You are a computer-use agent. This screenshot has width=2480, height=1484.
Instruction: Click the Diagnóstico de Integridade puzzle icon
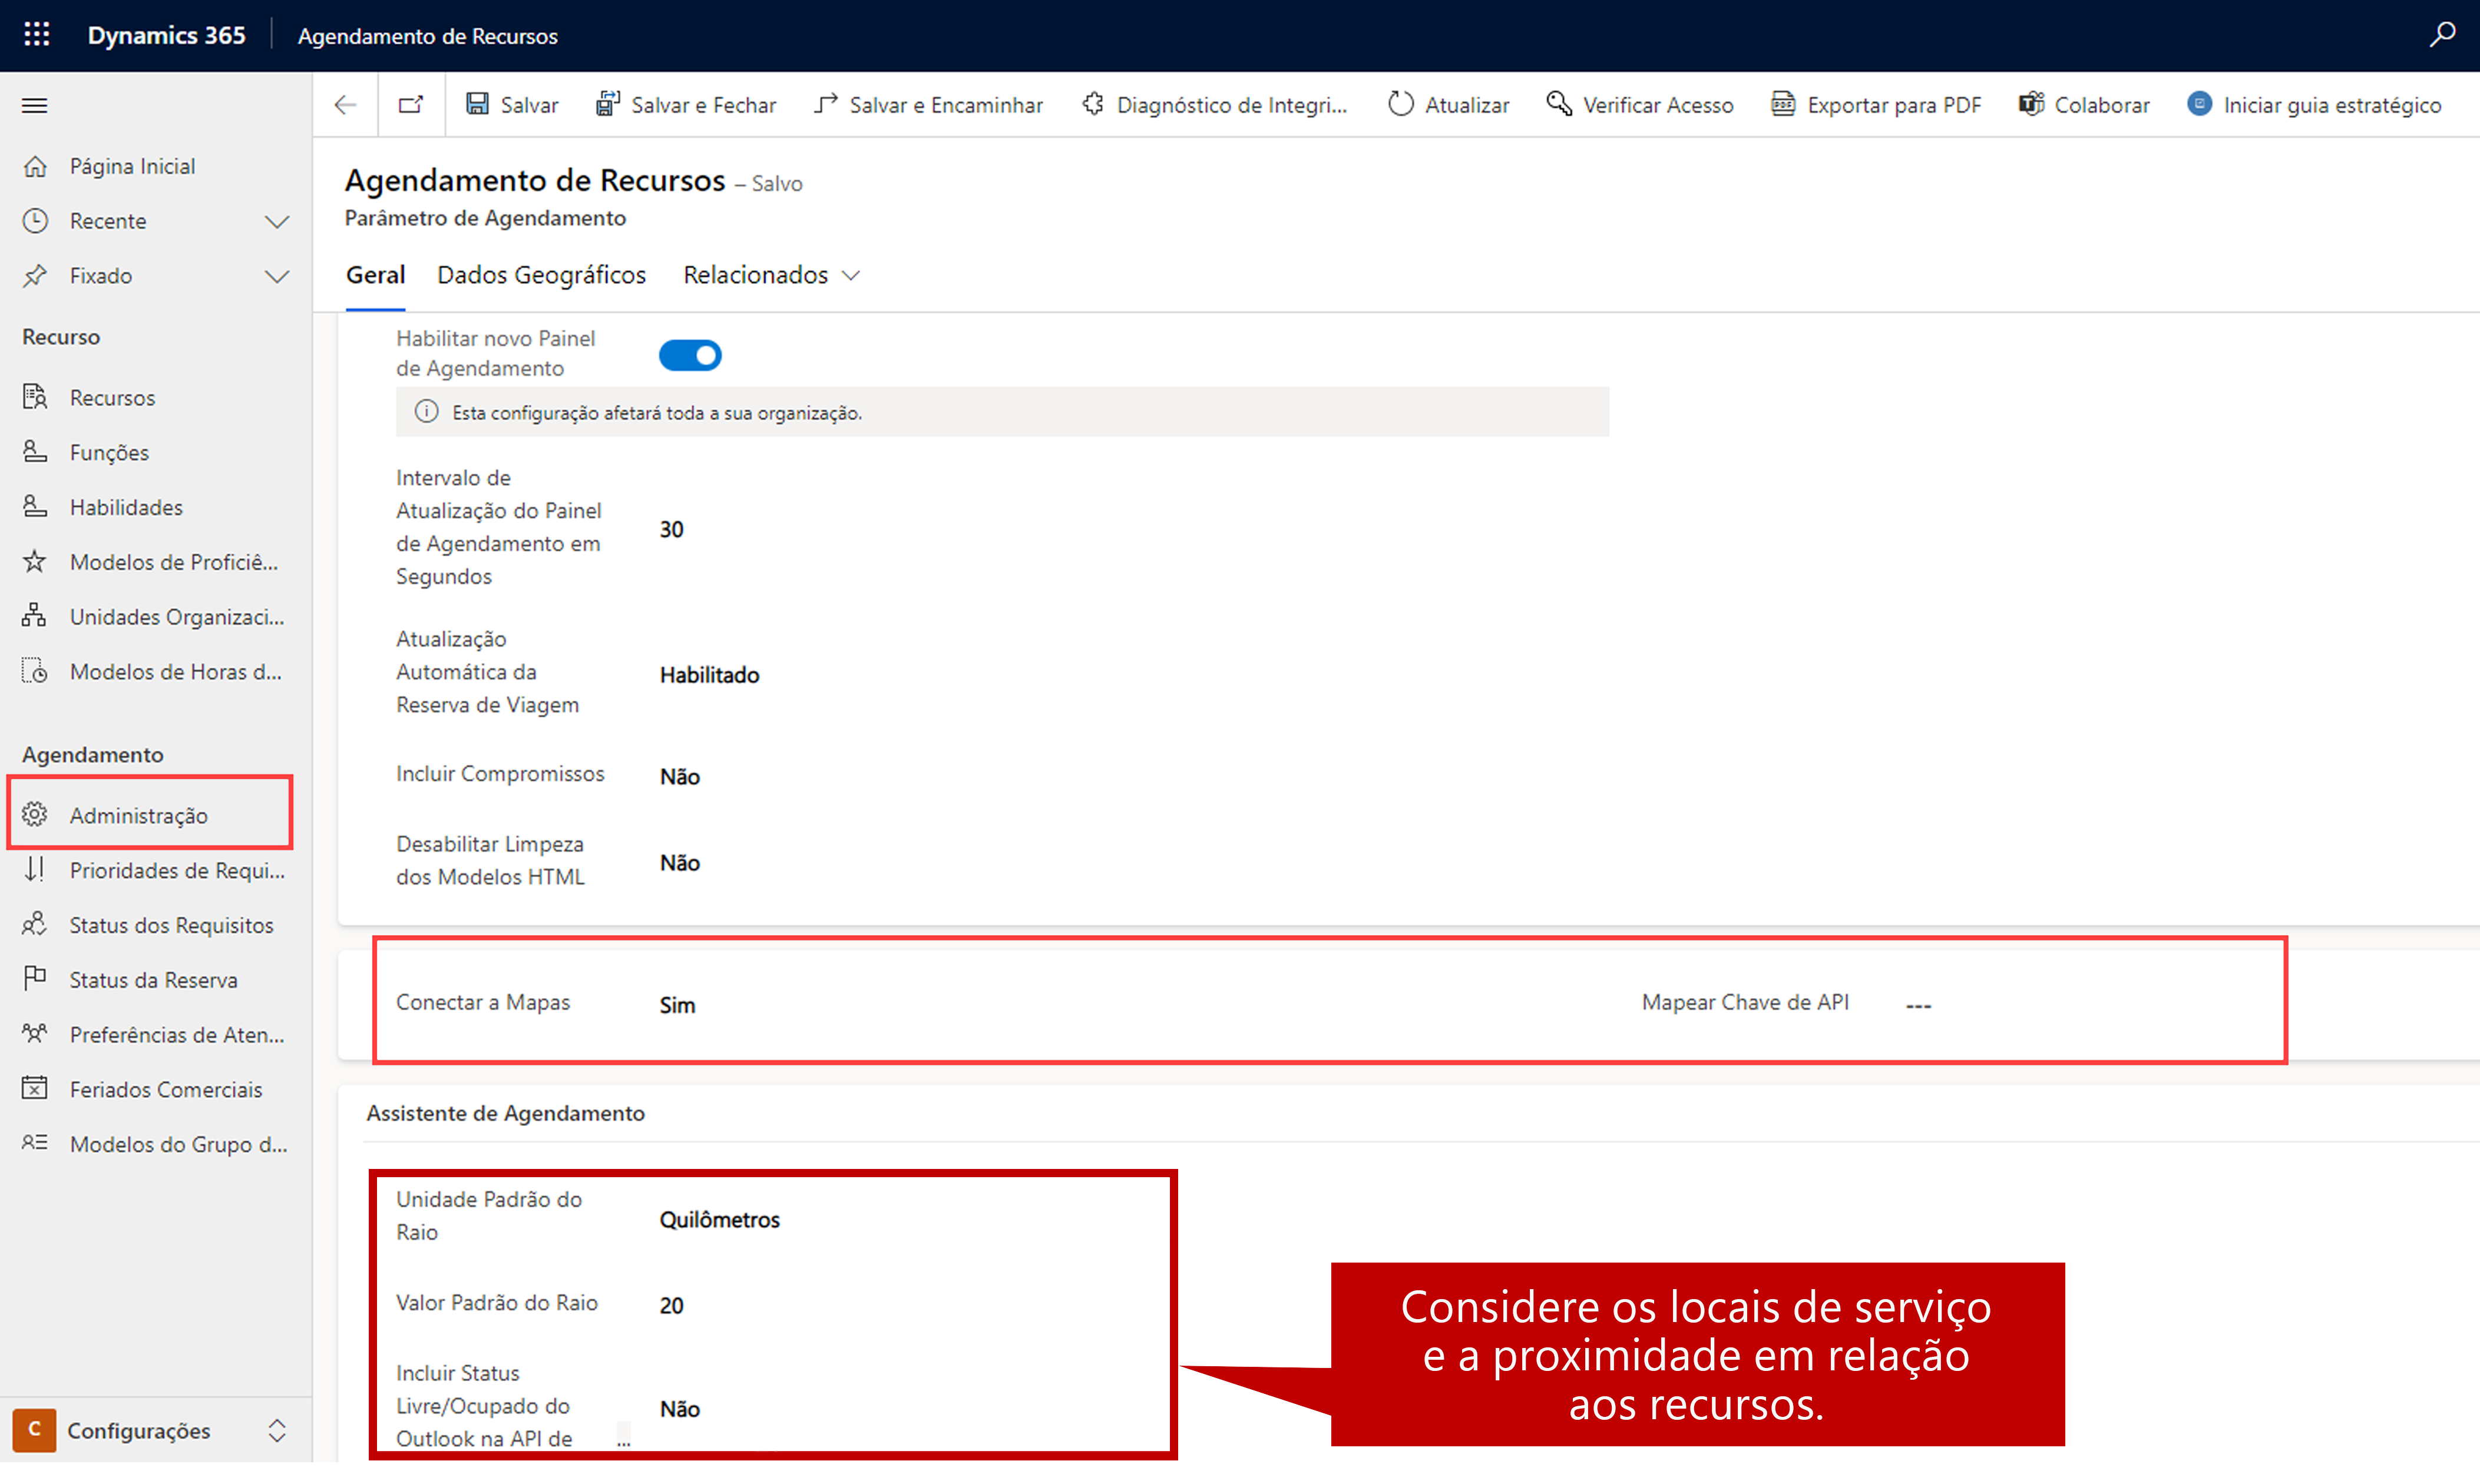pyautogui.click(x=1093, y=104)
